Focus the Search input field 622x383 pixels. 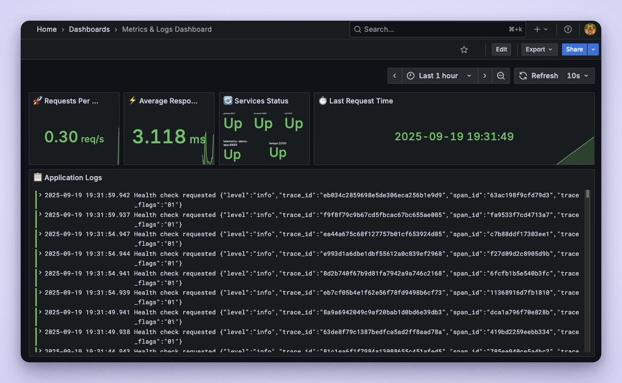[434, 29]
